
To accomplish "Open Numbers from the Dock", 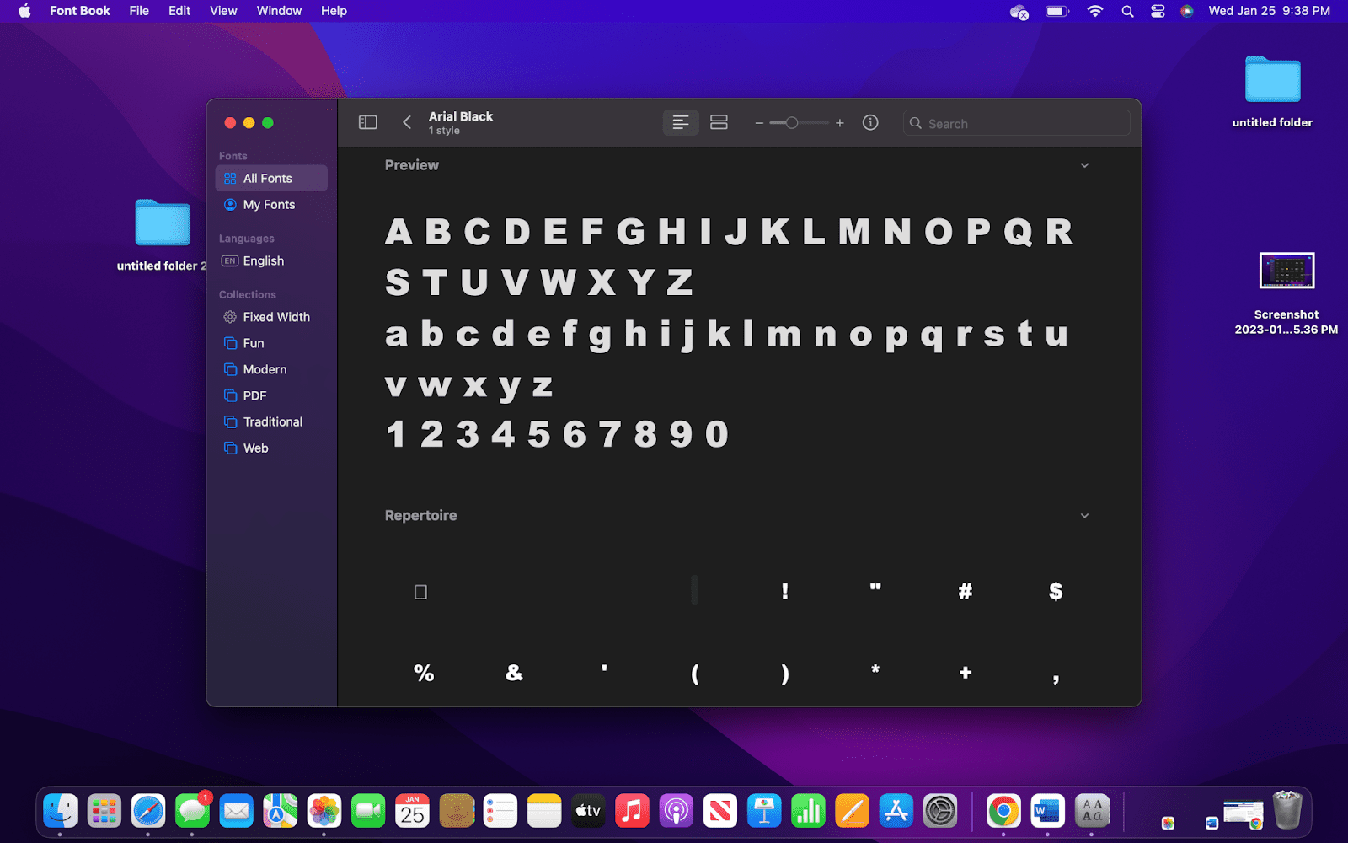I will click(808, 811).
